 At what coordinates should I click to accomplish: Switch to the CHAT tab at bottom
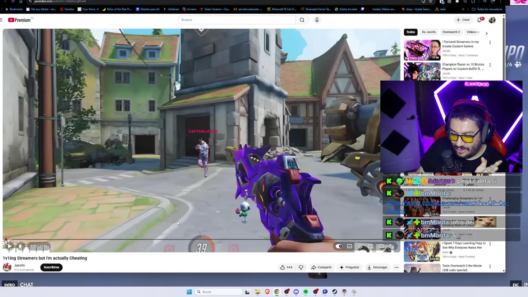point(26,285)
